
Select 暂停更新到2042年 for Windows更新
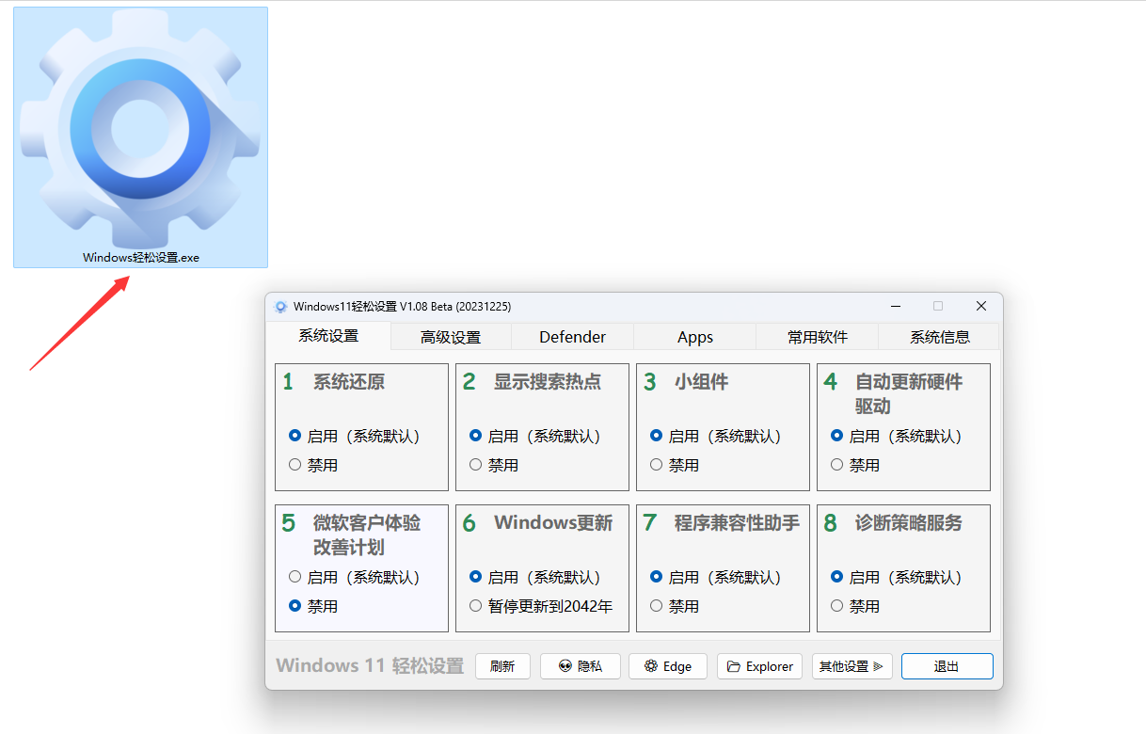point(475,605)
